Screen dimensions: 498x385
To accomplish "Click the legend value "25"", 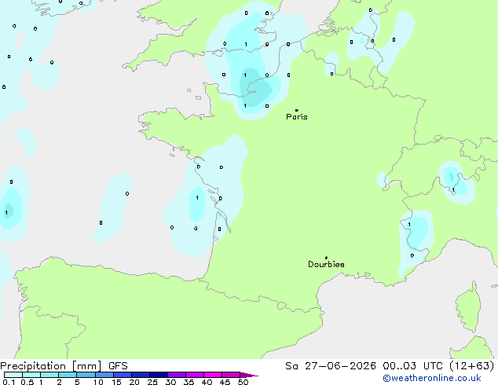I will click(x=152, y=382).
